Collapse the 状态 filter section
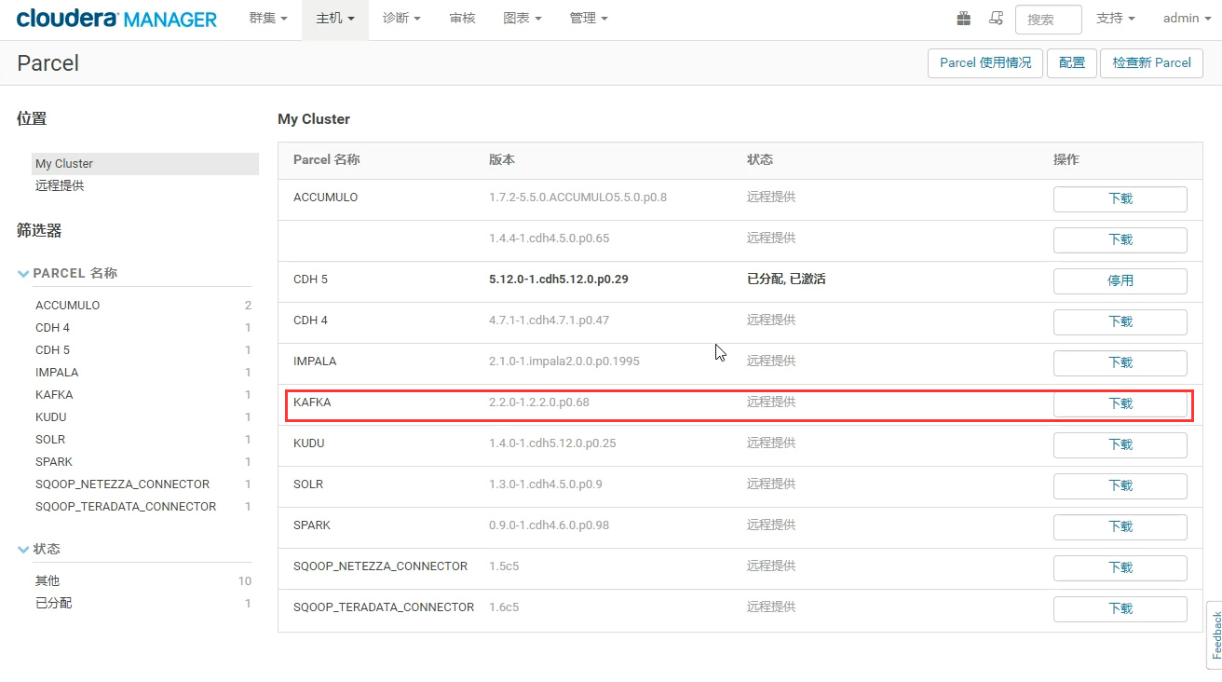The width and height of the screenshot is (1222, 682). [39, 549]
